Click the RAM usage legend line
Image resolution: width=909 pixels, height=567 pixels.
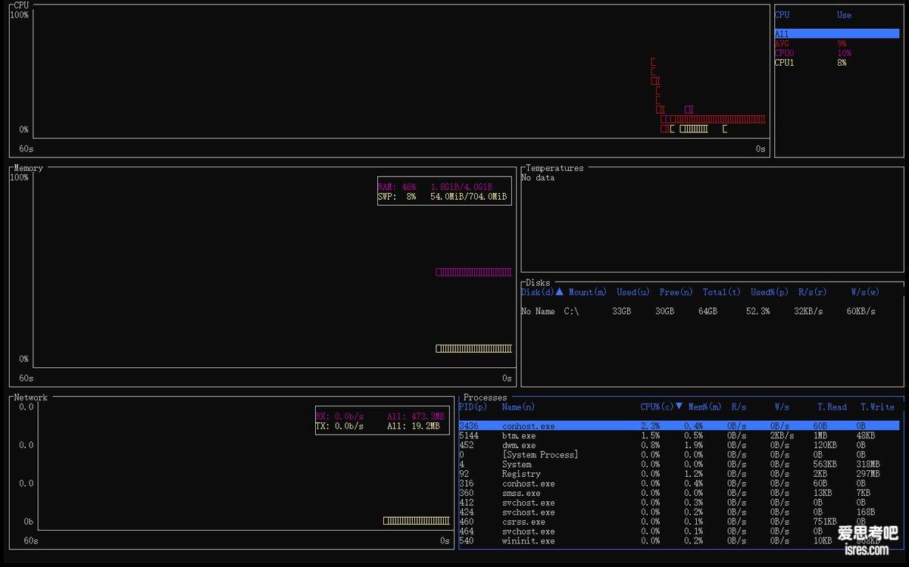[436, 187]
